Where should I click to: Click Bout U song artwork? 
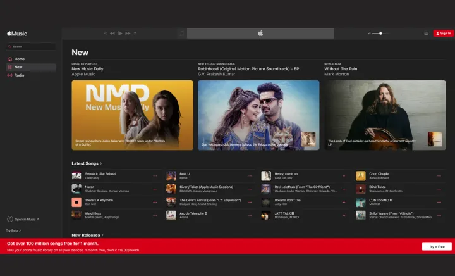click(x=171, y=176)
